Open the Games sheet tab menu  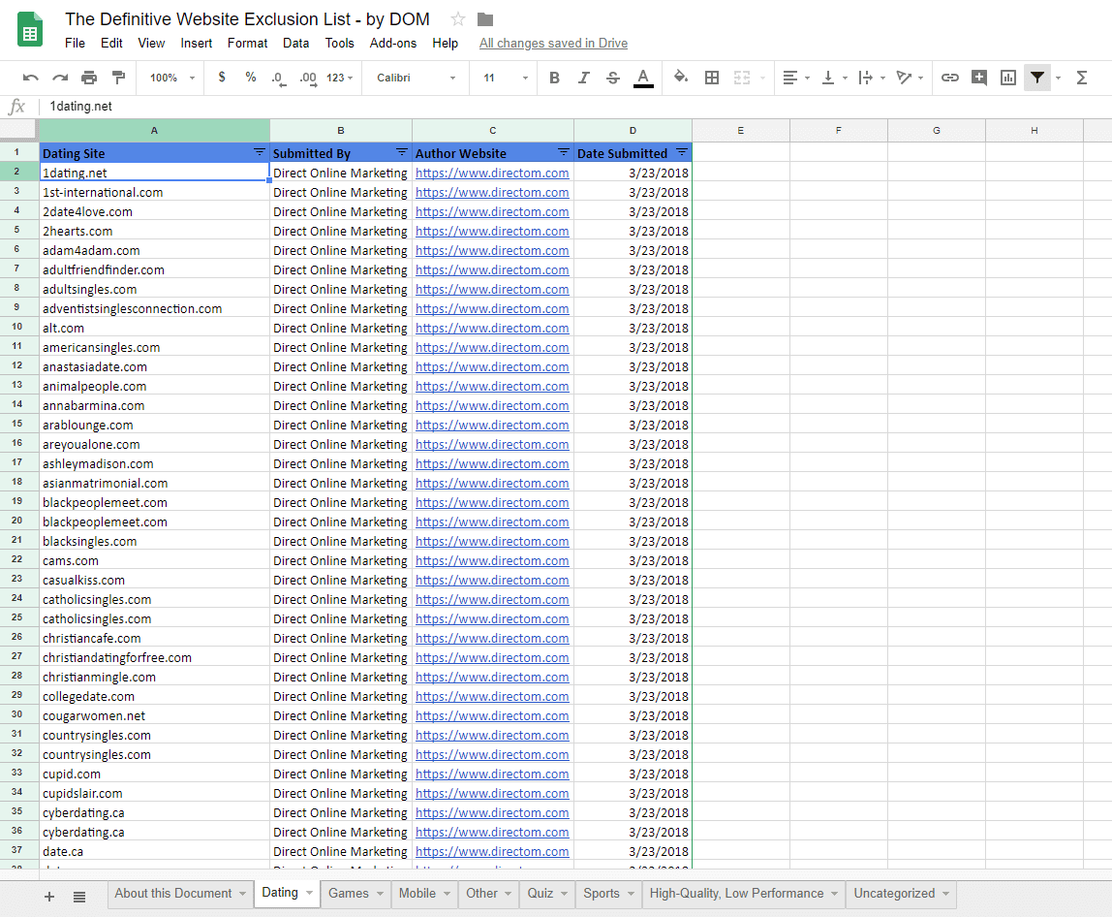pos(381,894)
